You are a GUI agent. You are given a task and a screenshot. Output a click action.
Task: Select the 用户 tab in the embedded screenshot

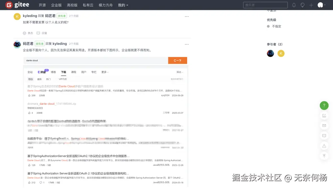(x=84, y=72)
